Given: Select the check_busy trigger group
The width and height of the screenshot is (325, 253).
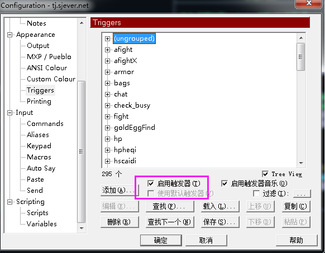Looking at the screenshot, I should pyautogui.click(x=132, y=105).
